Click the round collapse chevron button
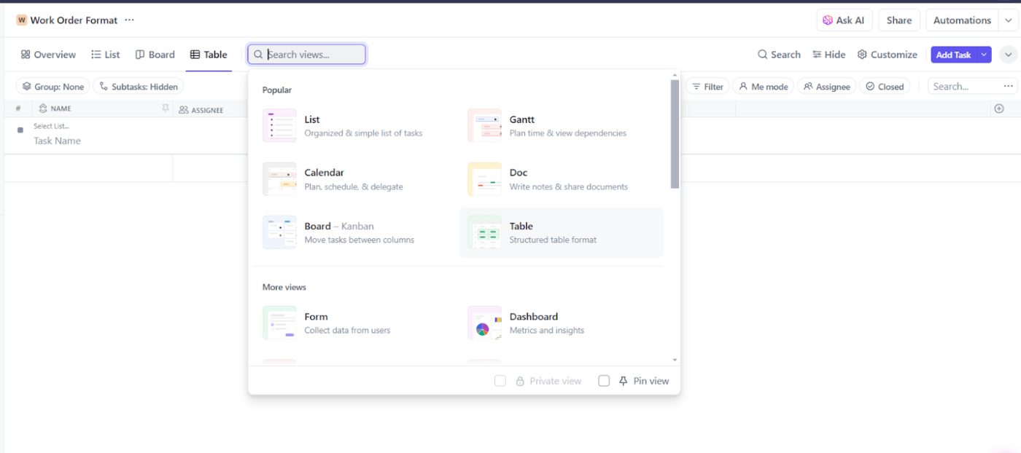The height and width of the screenshot is (453, 1021). point(1008,55)
